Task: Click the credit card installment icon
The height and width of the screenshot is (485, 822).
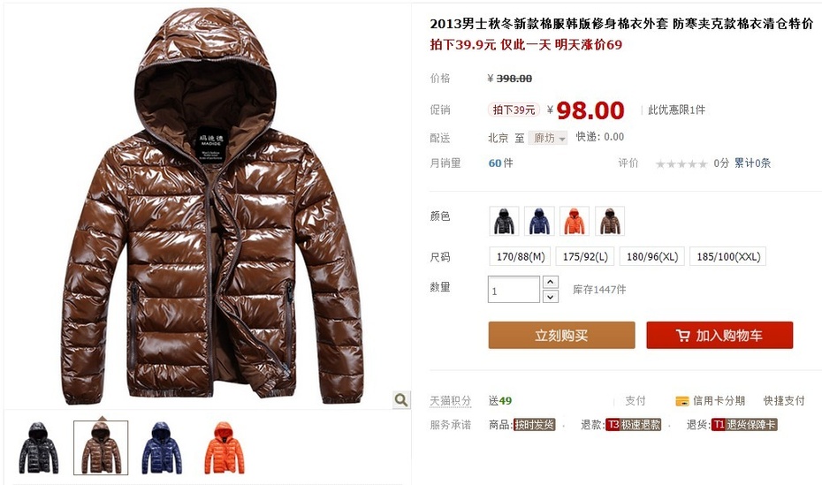Action: point(682,401)
